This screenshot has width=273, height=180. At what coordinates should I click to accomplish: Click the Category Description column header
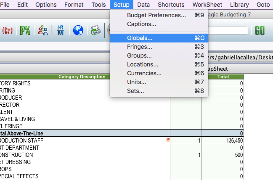(82, 77)
